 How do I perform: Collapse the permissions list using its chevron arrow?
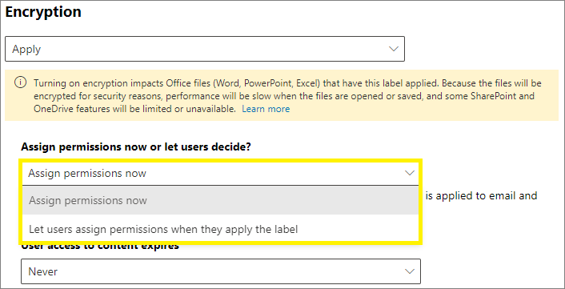(409, 174)
